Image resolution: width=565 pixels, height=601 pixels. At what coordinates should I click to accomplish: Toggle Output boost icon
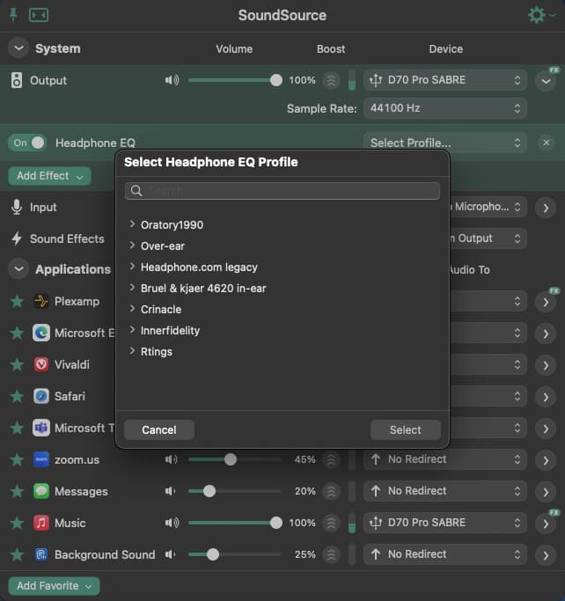tap(331, 80)
